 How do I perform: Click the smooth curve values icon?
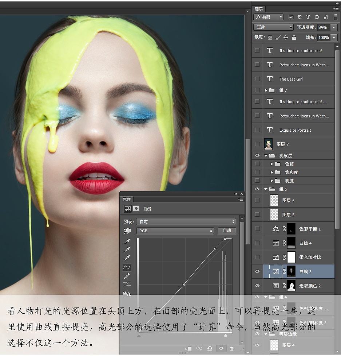[x=127, y=284]
